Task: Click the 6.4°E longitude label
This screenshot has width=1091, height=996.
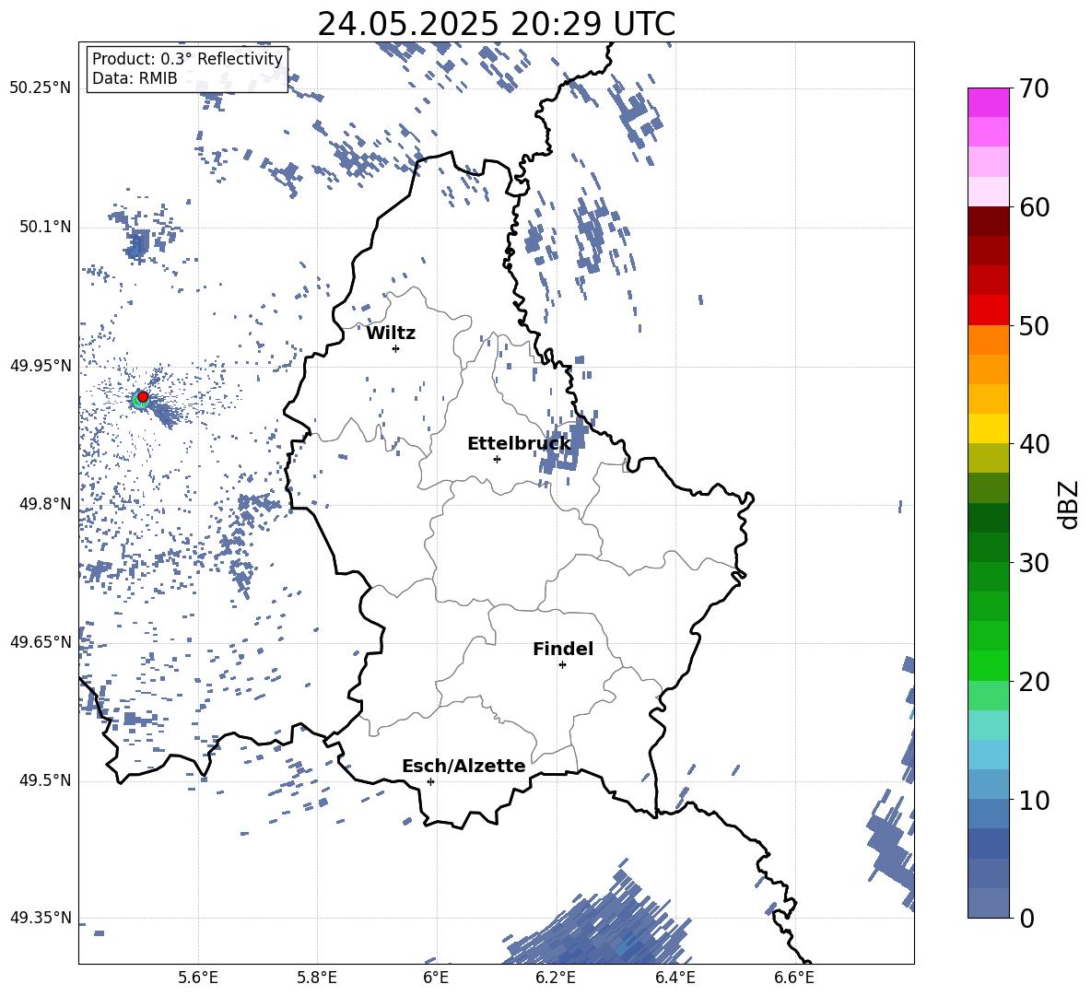Action: click(675, 978)
